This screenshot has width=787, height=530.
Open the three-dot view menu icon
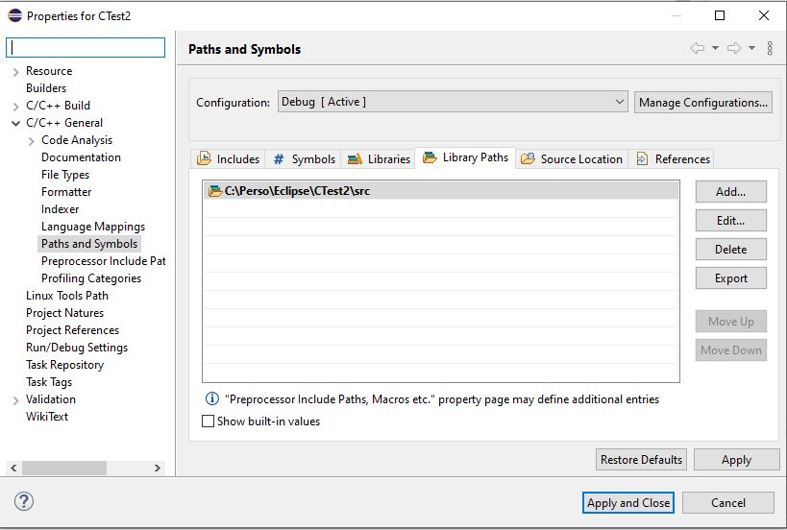tap(770, 49)
